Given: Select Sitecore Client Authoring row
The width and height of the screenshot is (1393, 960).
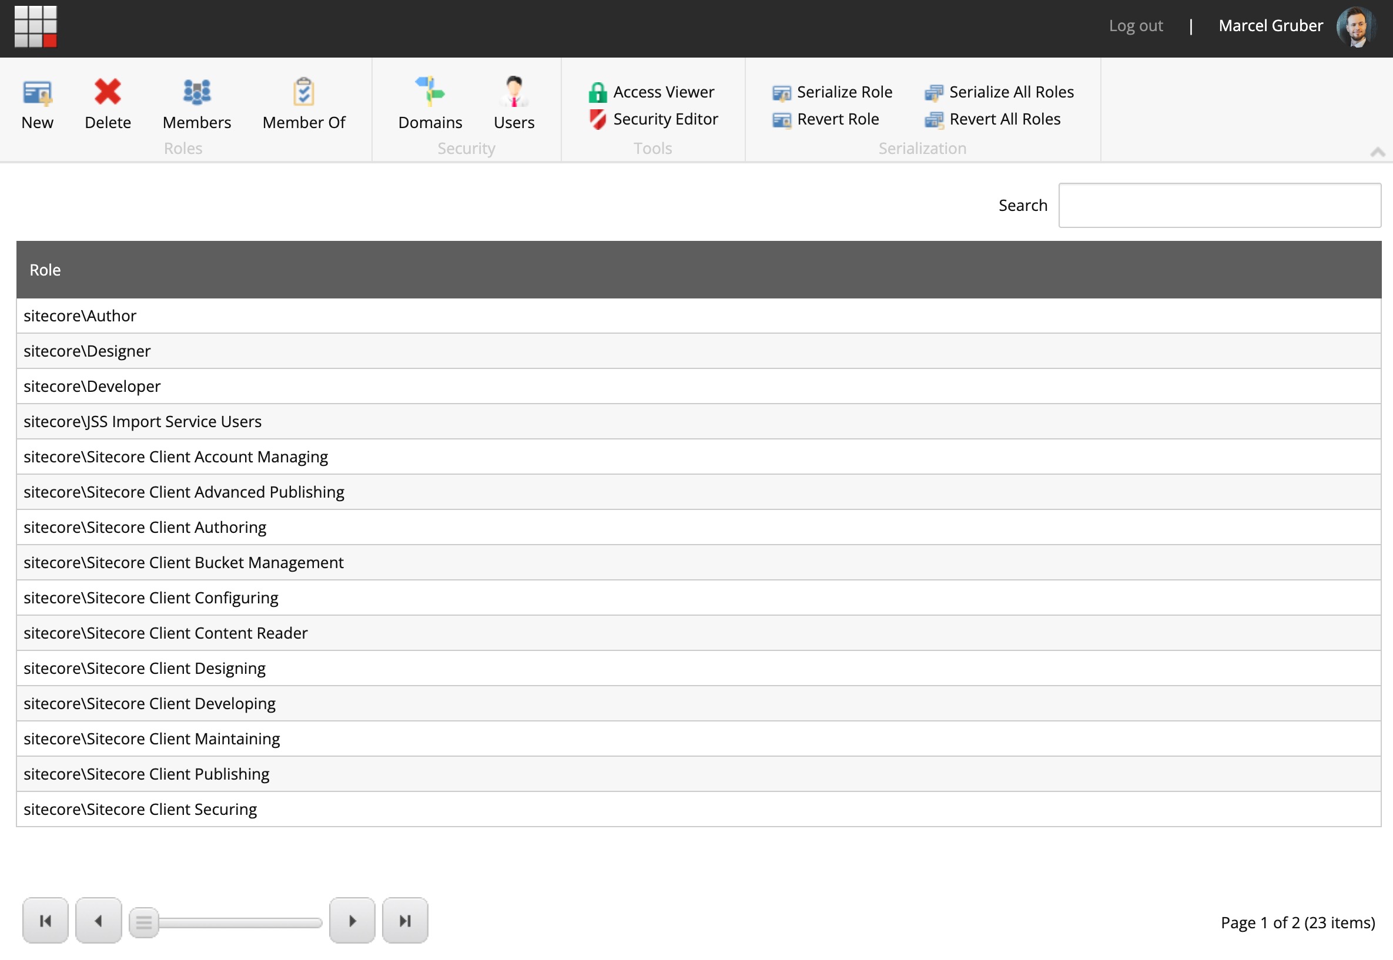Looking at the screenshot, I should pyautogui.click(x=699, y=527).
